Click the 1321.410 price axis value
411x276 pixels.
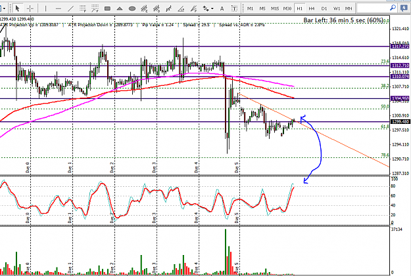coord(400,29)
